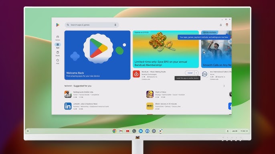
Task: Open BandLab app icon
Action: click(x=136, y=74)
